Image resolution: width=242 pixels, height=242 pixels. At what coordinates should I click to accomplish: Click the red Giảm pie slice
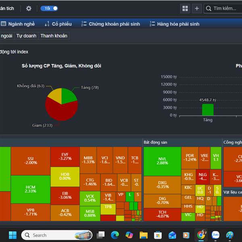tap(61, 111)
